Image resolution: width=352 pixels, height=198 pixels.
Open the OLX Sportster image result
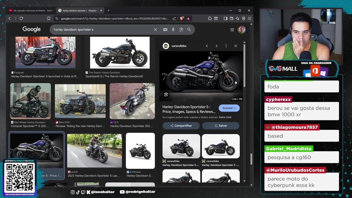132,101
